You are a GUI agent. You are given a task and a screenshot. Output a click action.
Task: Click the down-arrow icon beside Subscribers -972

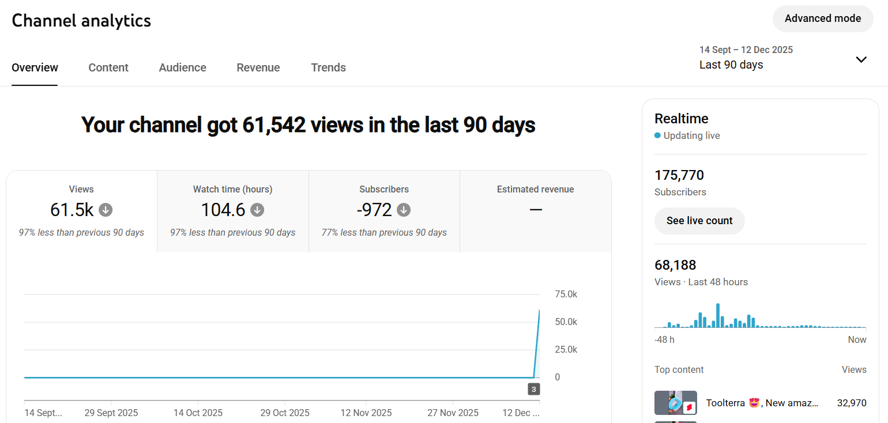coord(404,210)
